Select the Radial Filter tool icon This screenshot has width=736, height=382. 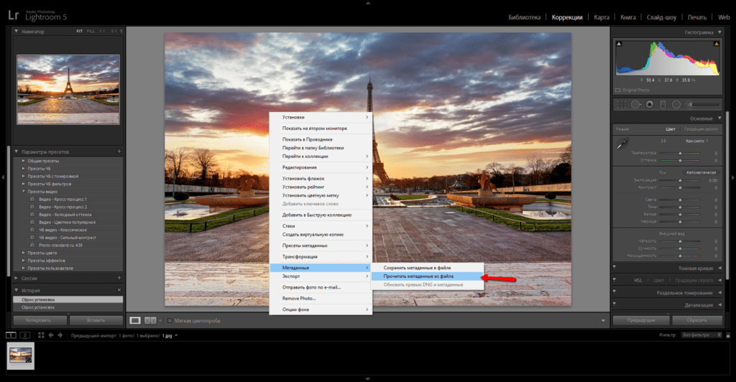pos(676,105)
